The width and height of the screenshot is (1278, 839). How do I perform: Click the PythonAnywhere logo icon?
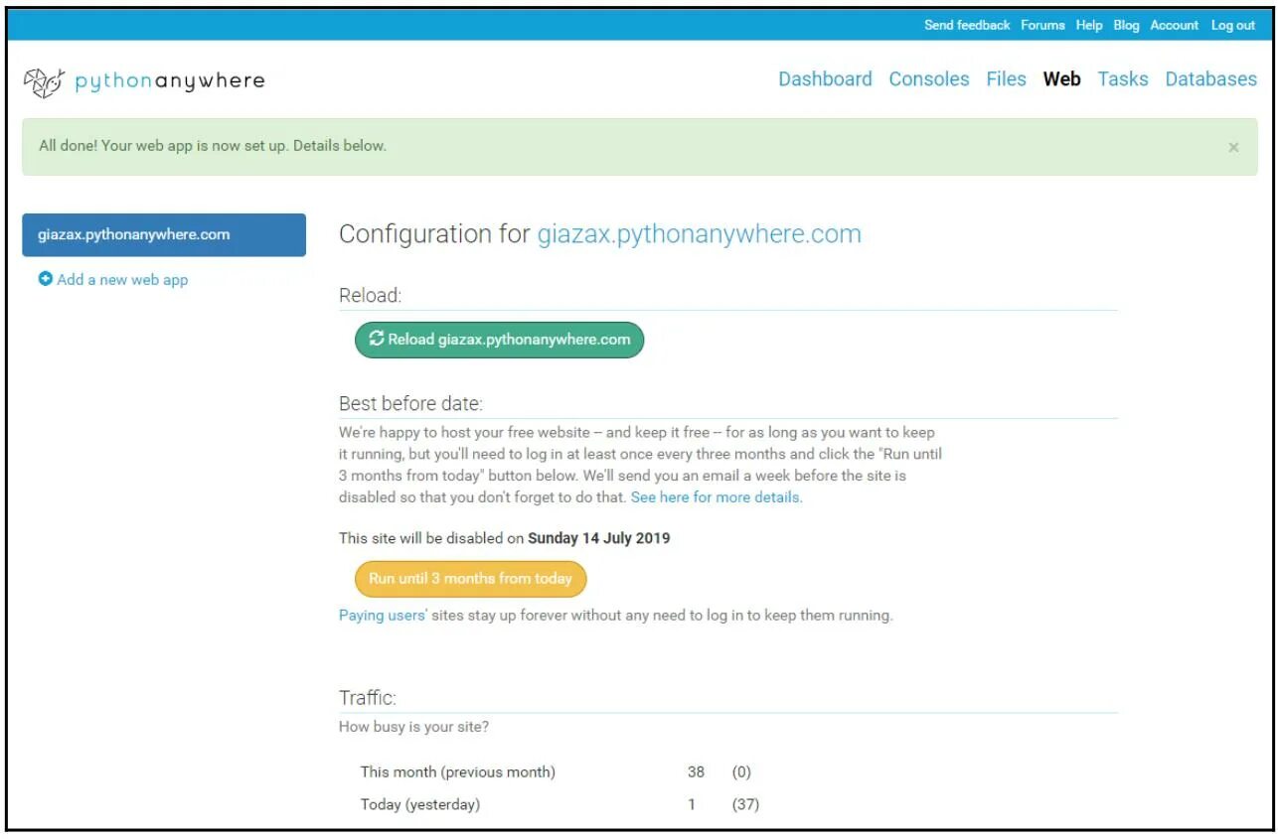point(44,82)
